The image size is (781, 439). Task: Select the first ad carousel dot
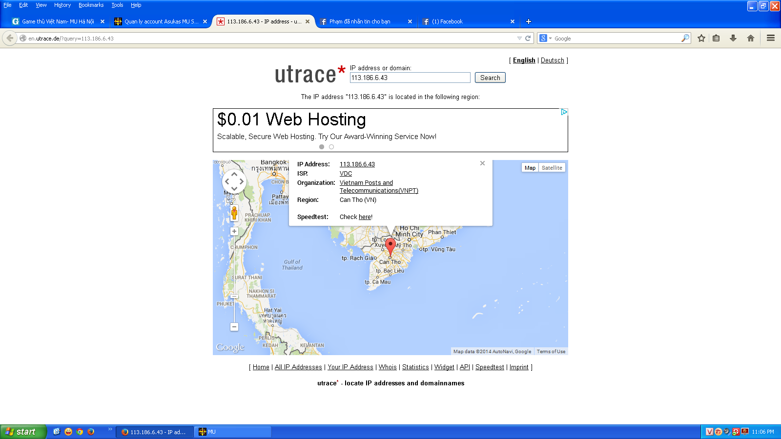(x=322, y=147)
